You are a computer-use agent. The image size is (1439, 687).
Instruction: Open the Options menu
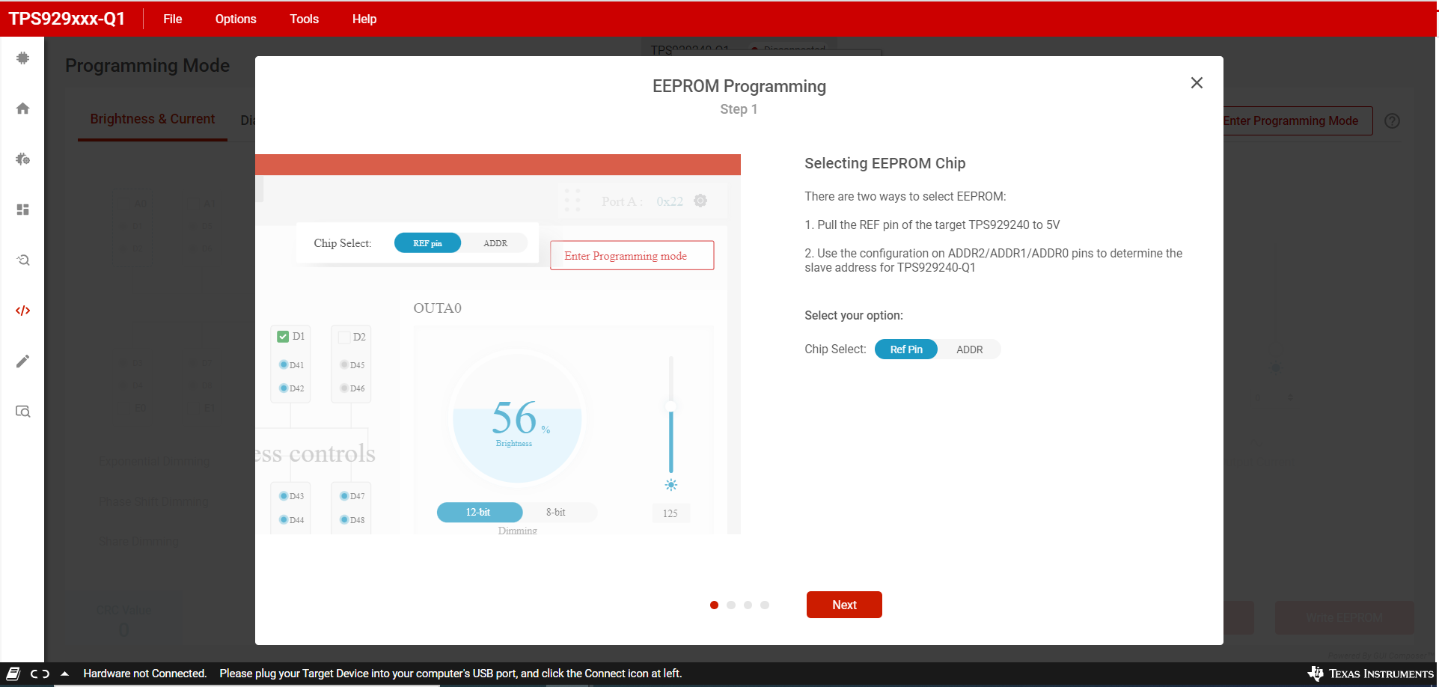tap(235, 19)
